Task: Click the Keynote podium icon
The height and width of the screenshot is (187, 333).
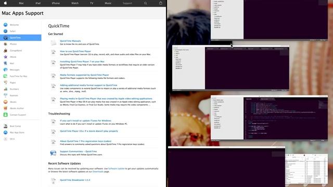Action: (6, 96)
